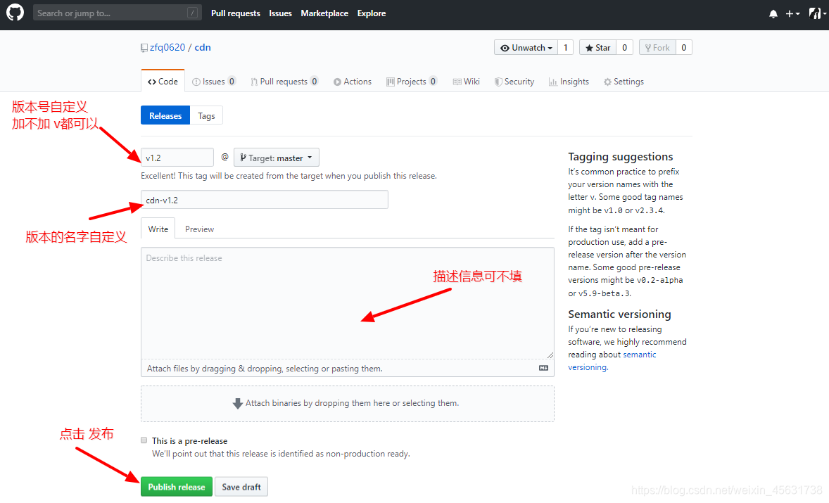Image resolution: width=829 pixels, height=503 pixels.
Task: Switch to the Insights tab
Action: [x=569, y=82]
